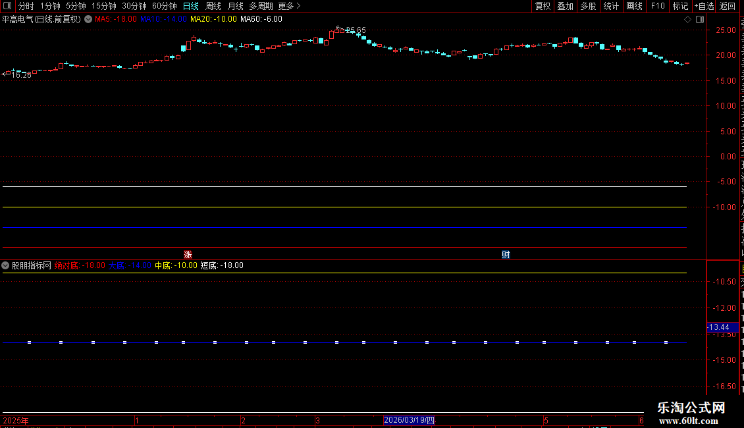Switch to 周线 weekly chart
The height and width of the screenshot is (428, 744).
(x=213, y=6)
